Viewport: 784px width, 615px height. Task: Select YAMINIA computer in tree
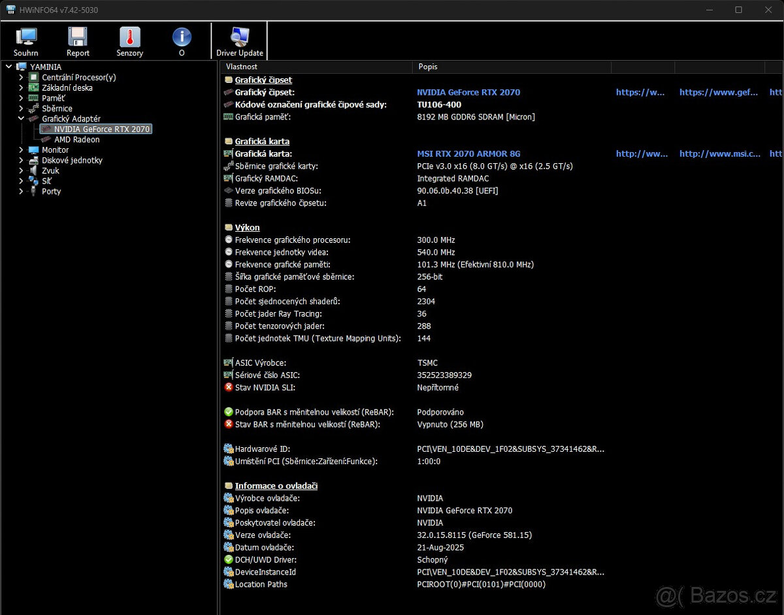click(46, 67)
